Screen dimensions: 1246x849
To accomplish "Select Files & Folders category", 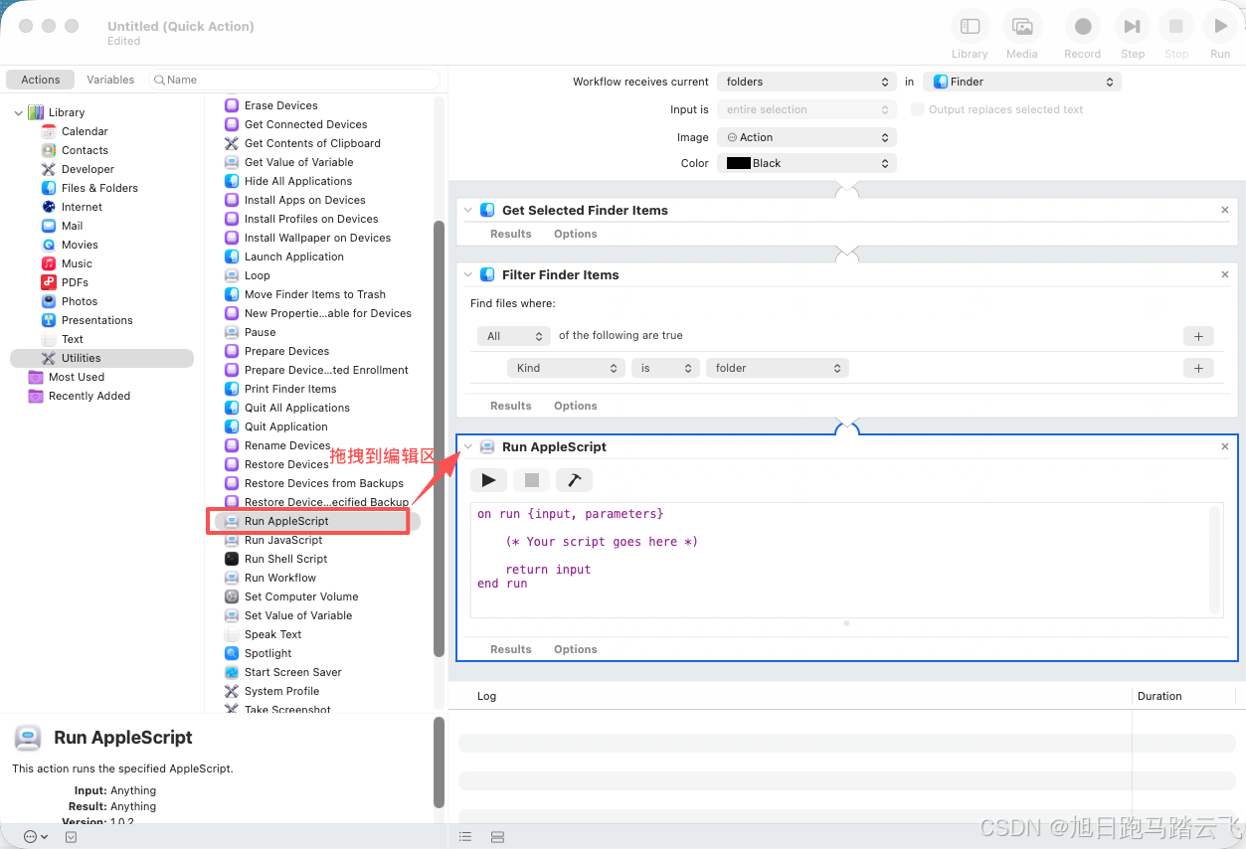I will pyautogui.click(x=99, y=188).
